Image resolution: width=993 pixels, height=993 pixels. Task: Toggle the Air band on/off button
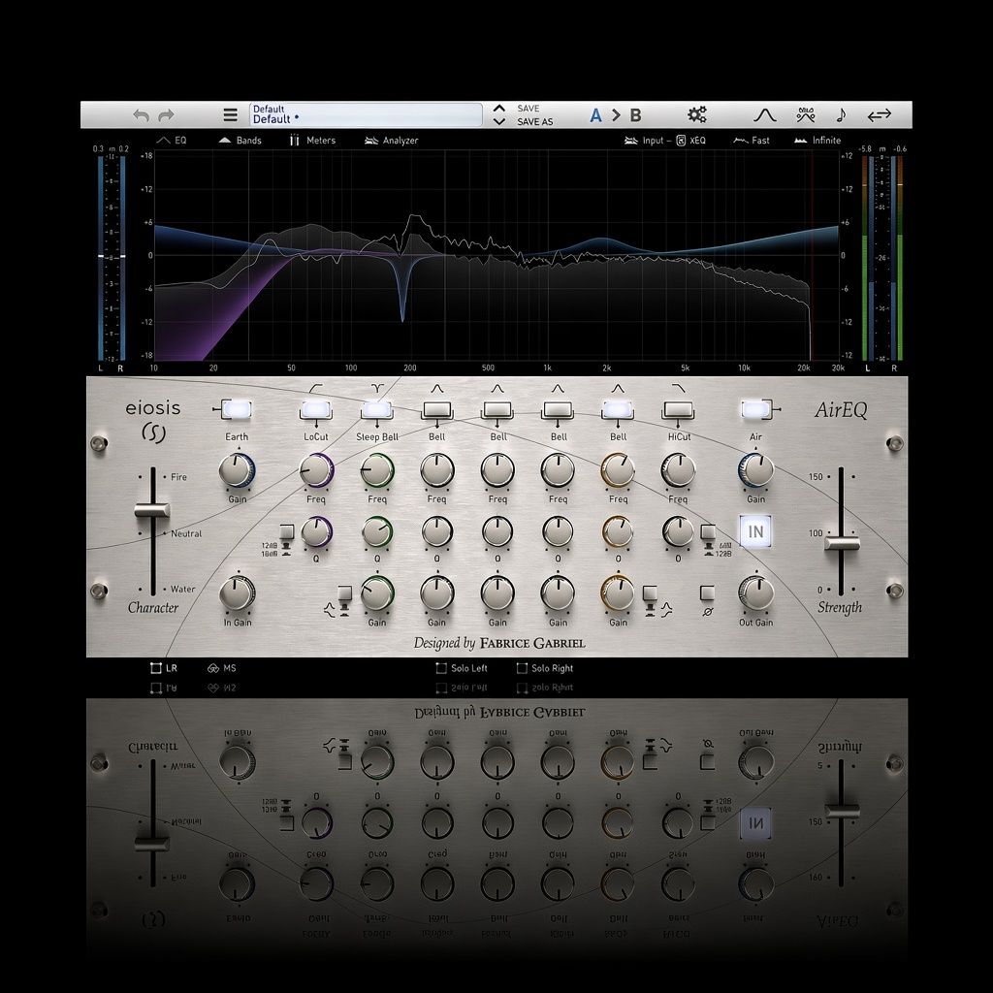click(x=755, y=410)
